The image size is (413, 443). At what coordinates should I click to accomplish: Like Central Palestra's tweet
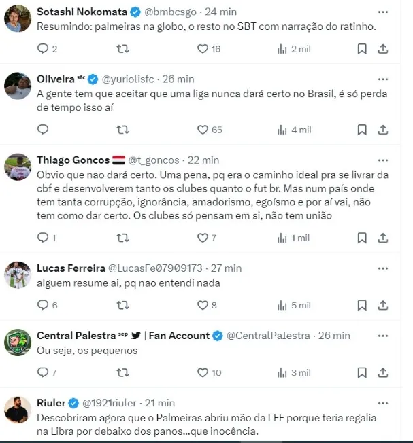point(202,372)
